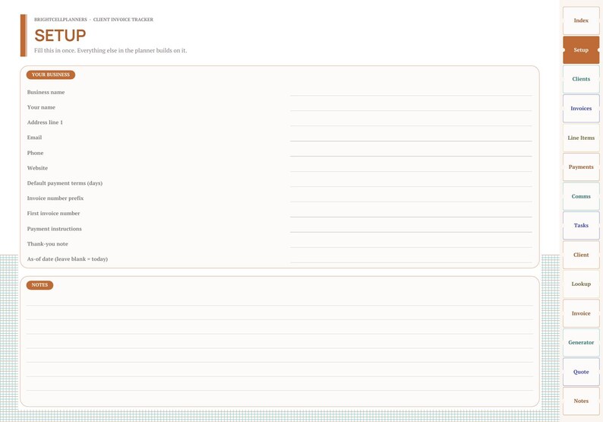
Task: Click the SETUP page heading
Action: click(60, 36)
